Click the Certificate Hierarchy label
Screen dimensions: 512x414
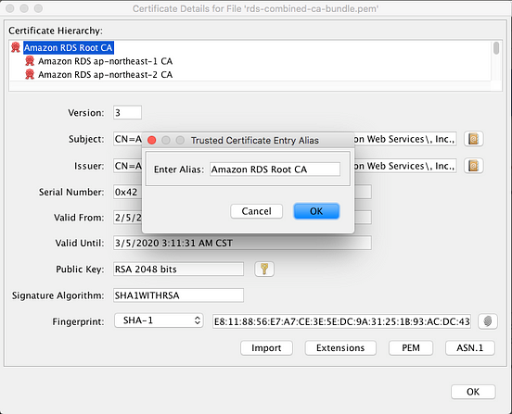click(56, 31)
